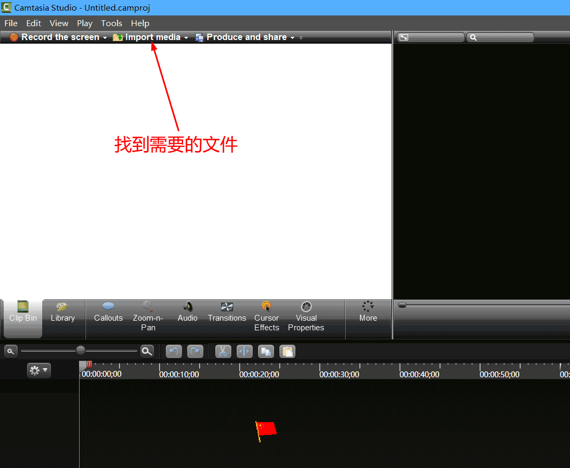
Task: Expand Produce and share dropdown arrow
Action: coord(292,38)
